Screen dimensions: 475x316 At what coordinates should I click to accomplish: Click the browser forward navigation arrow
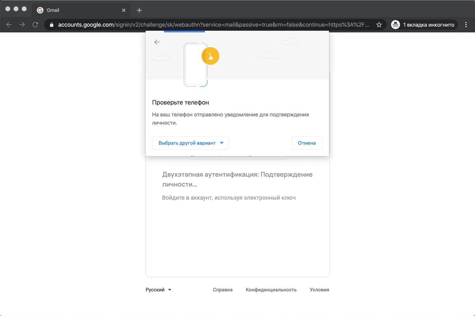click(x=22, y=25)
